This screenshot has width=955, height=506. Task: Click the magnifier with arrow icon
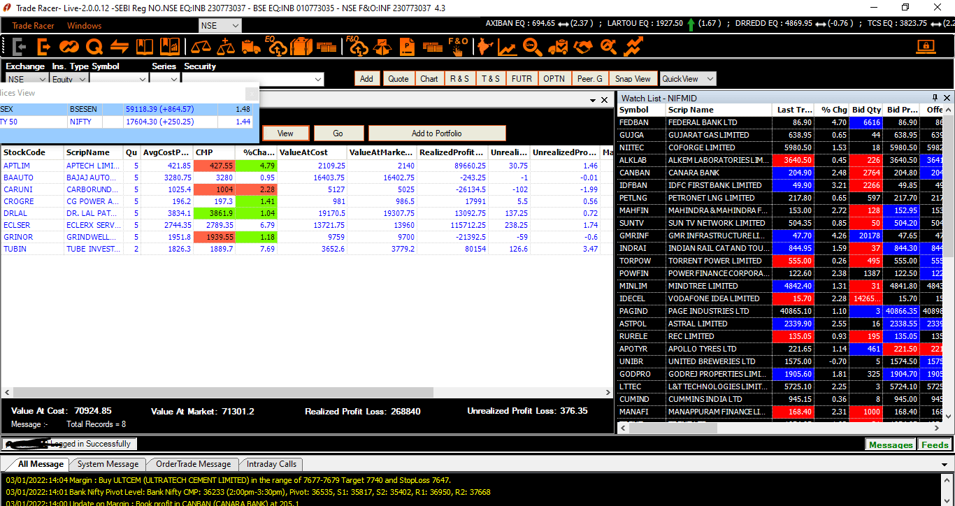pyautogui.click(x=609, y=47)
